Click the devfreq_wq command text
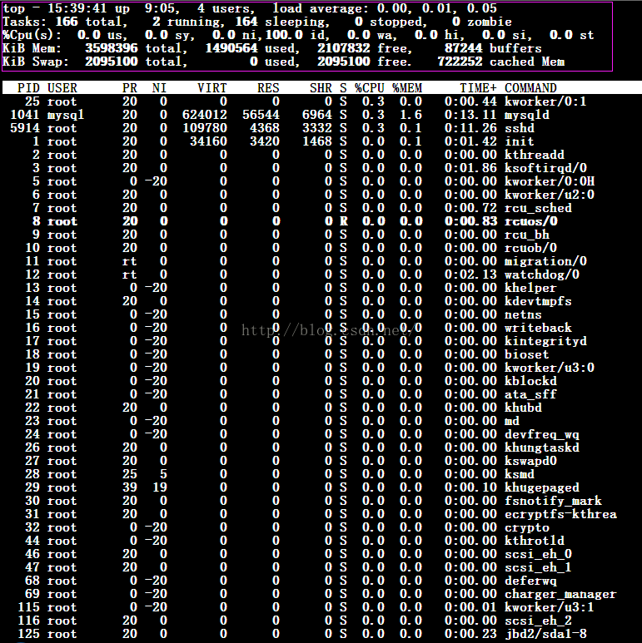The image size is (642, 643). (x=542, y=434)
